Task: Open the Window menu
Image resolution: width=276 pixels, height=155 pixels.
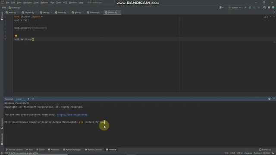Action: coord(73,3)
